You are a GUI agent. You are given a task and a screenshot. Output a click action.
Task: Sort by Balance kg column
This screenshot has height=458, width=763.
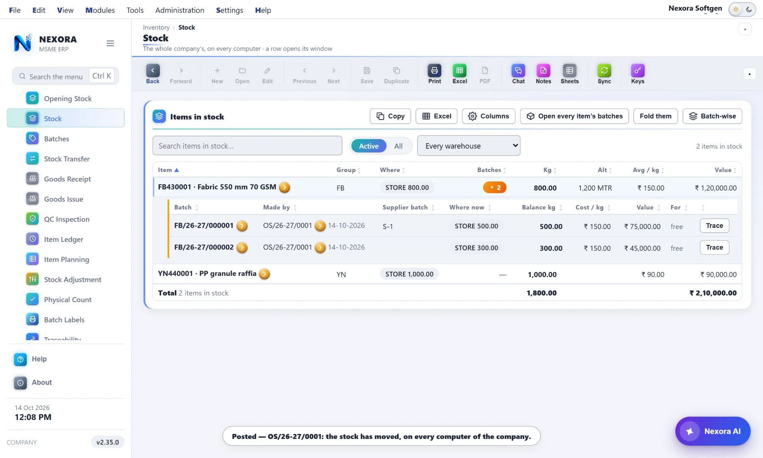(x=542, y=207)
